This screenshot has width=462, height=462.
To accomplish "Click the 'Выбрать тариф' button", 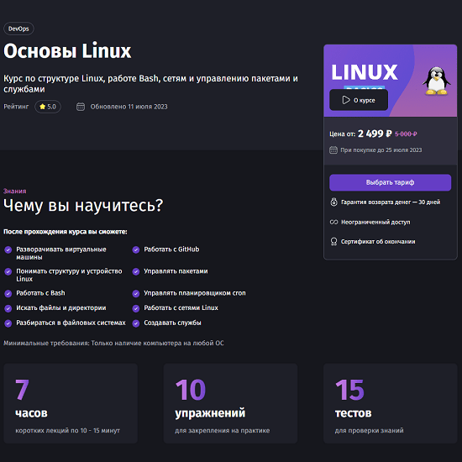I will (390, 182).
